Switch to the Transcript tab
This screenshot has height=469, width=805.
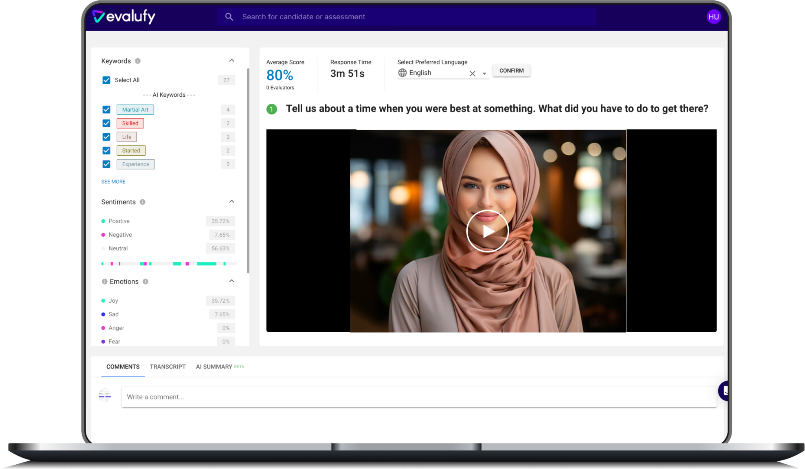167,367
